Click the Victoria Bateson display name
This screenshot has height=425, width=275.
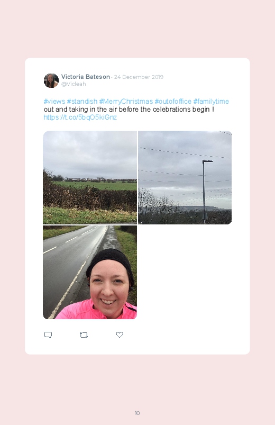(x=85, y=77)
